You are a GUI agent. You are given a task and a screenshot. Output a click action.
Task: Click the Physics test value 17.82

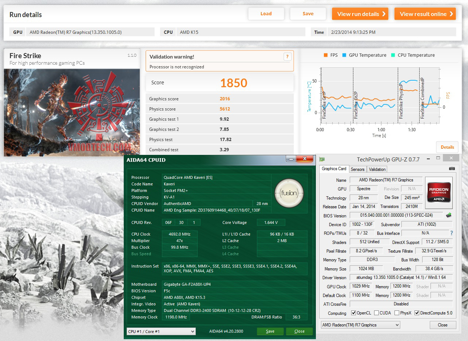(x=226, y=140)
